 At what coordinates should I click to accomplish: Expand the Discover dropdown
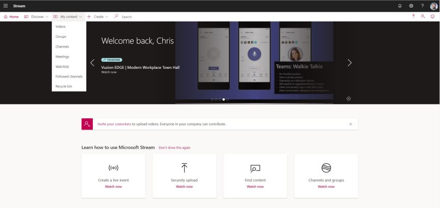[37, 17]
